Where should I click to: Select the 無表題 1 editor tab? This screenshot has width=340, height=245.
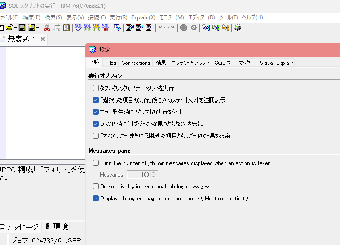tap(21, 39)
